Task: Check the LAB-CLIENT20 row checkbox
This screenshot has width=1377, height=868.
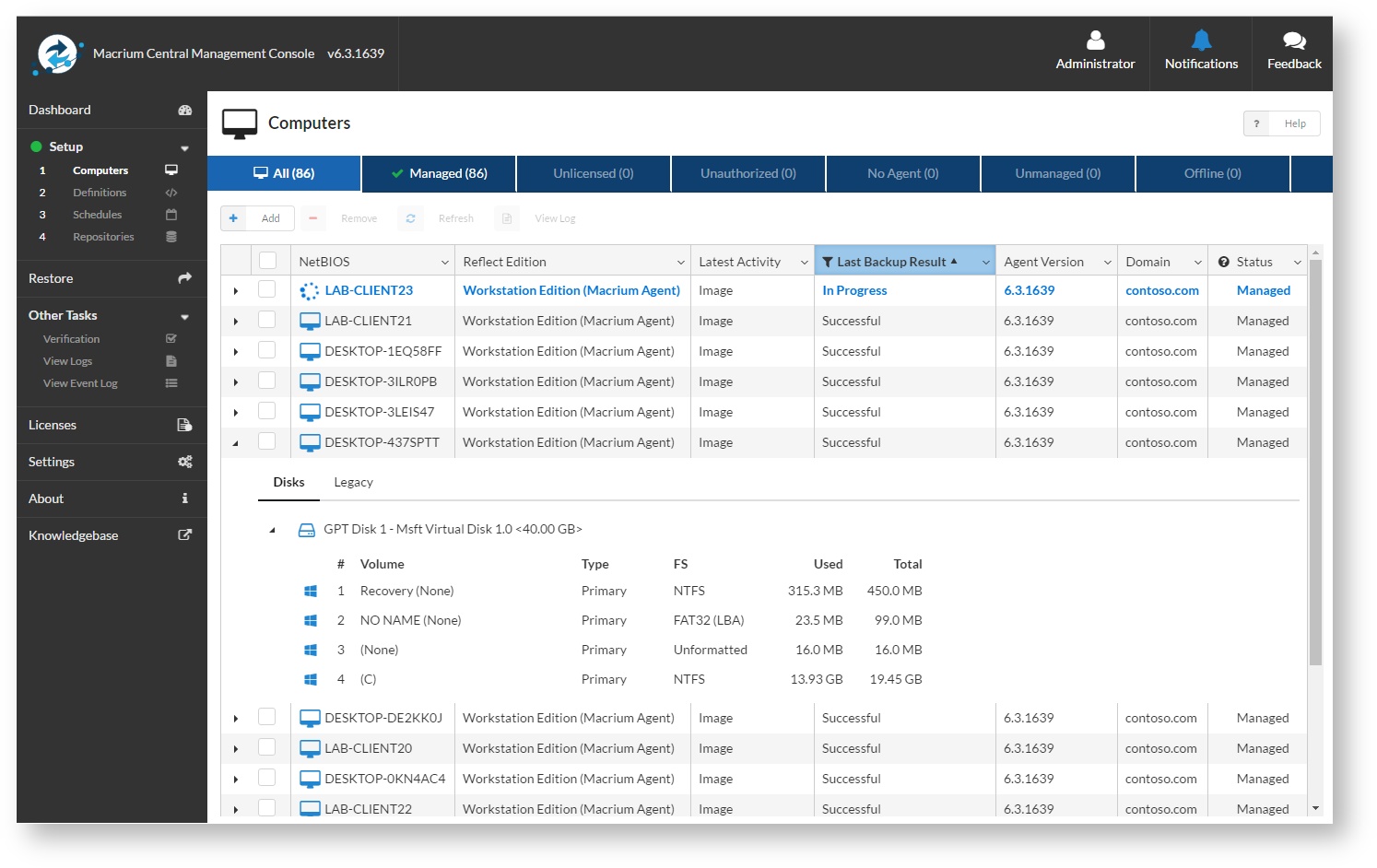Action: tap(266, 747)
